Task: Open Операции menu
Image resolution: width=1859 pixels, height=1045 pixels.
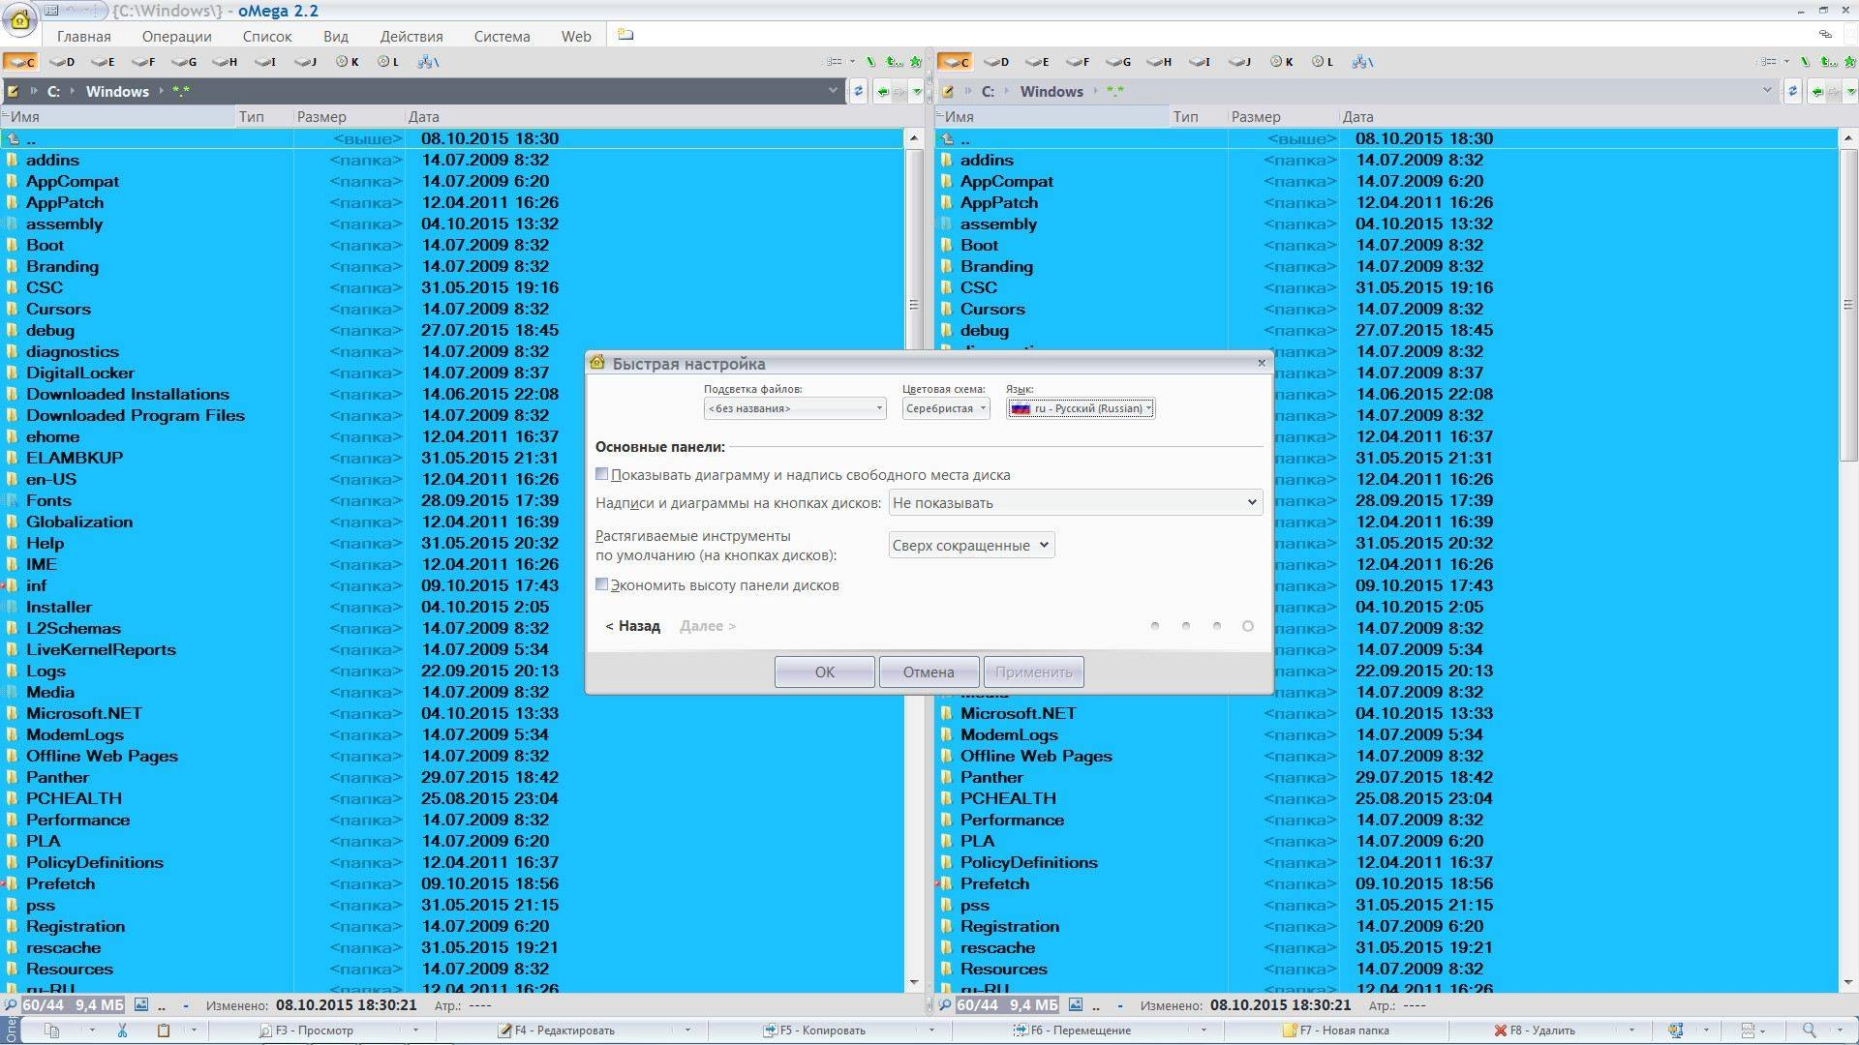Action: [176, 37]
